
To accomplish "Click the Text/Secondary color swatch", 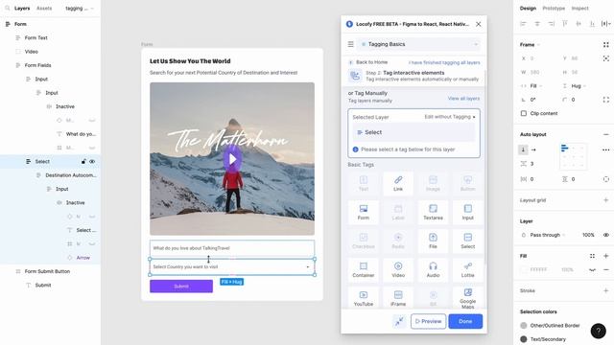I will [524, 339].
